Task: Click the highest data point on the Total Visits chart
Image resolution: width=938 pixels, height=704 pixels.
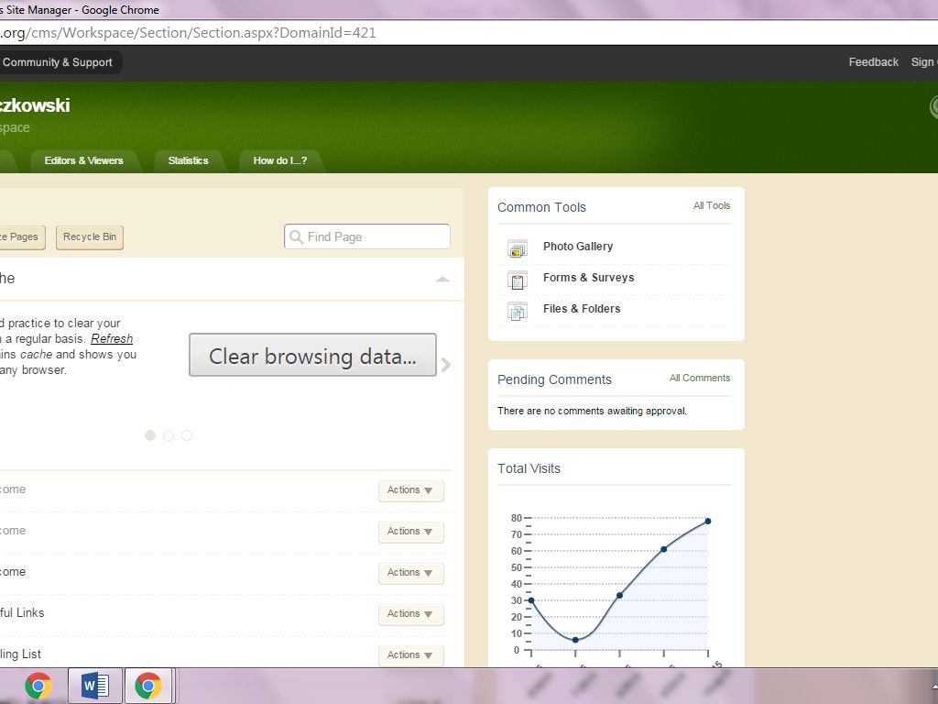Action: [x=708, y=521]
